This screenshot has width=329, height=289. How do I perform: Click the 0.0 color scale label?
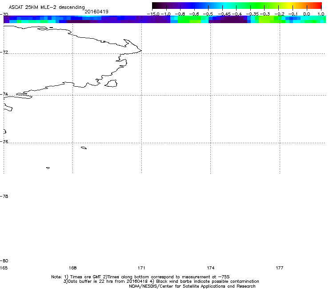coord(307,14)
